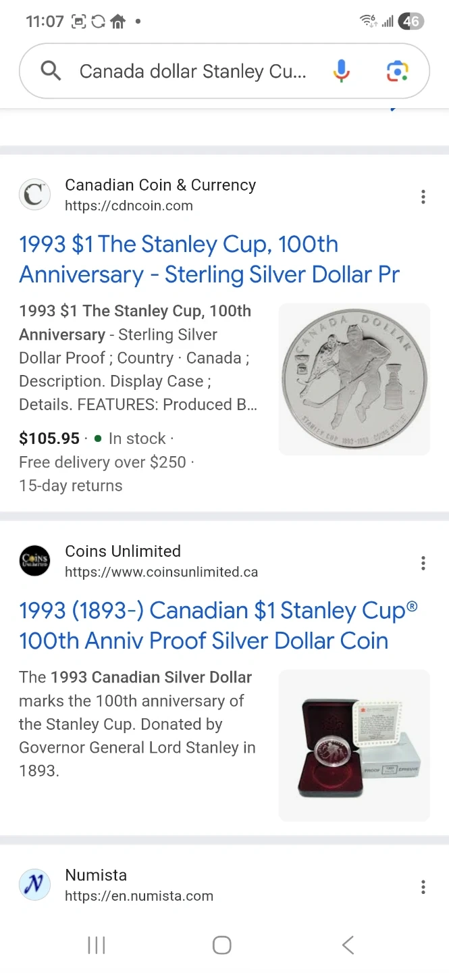
Task: Tap the https://en.numista.com URL text
Action: (x=139, y=897)
